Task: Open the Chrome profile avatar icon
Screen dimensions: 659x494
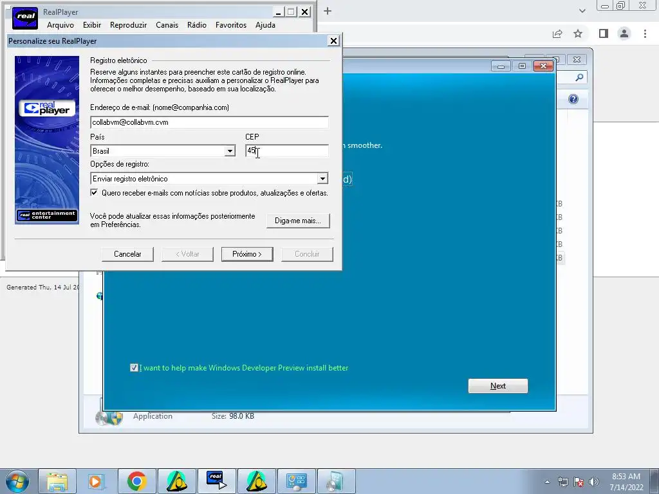Action: (624, 33)
